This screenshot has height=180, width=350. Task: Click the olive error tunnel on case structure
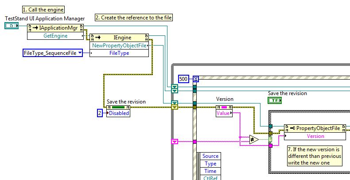pyautogui.click(x=271, y=133)
